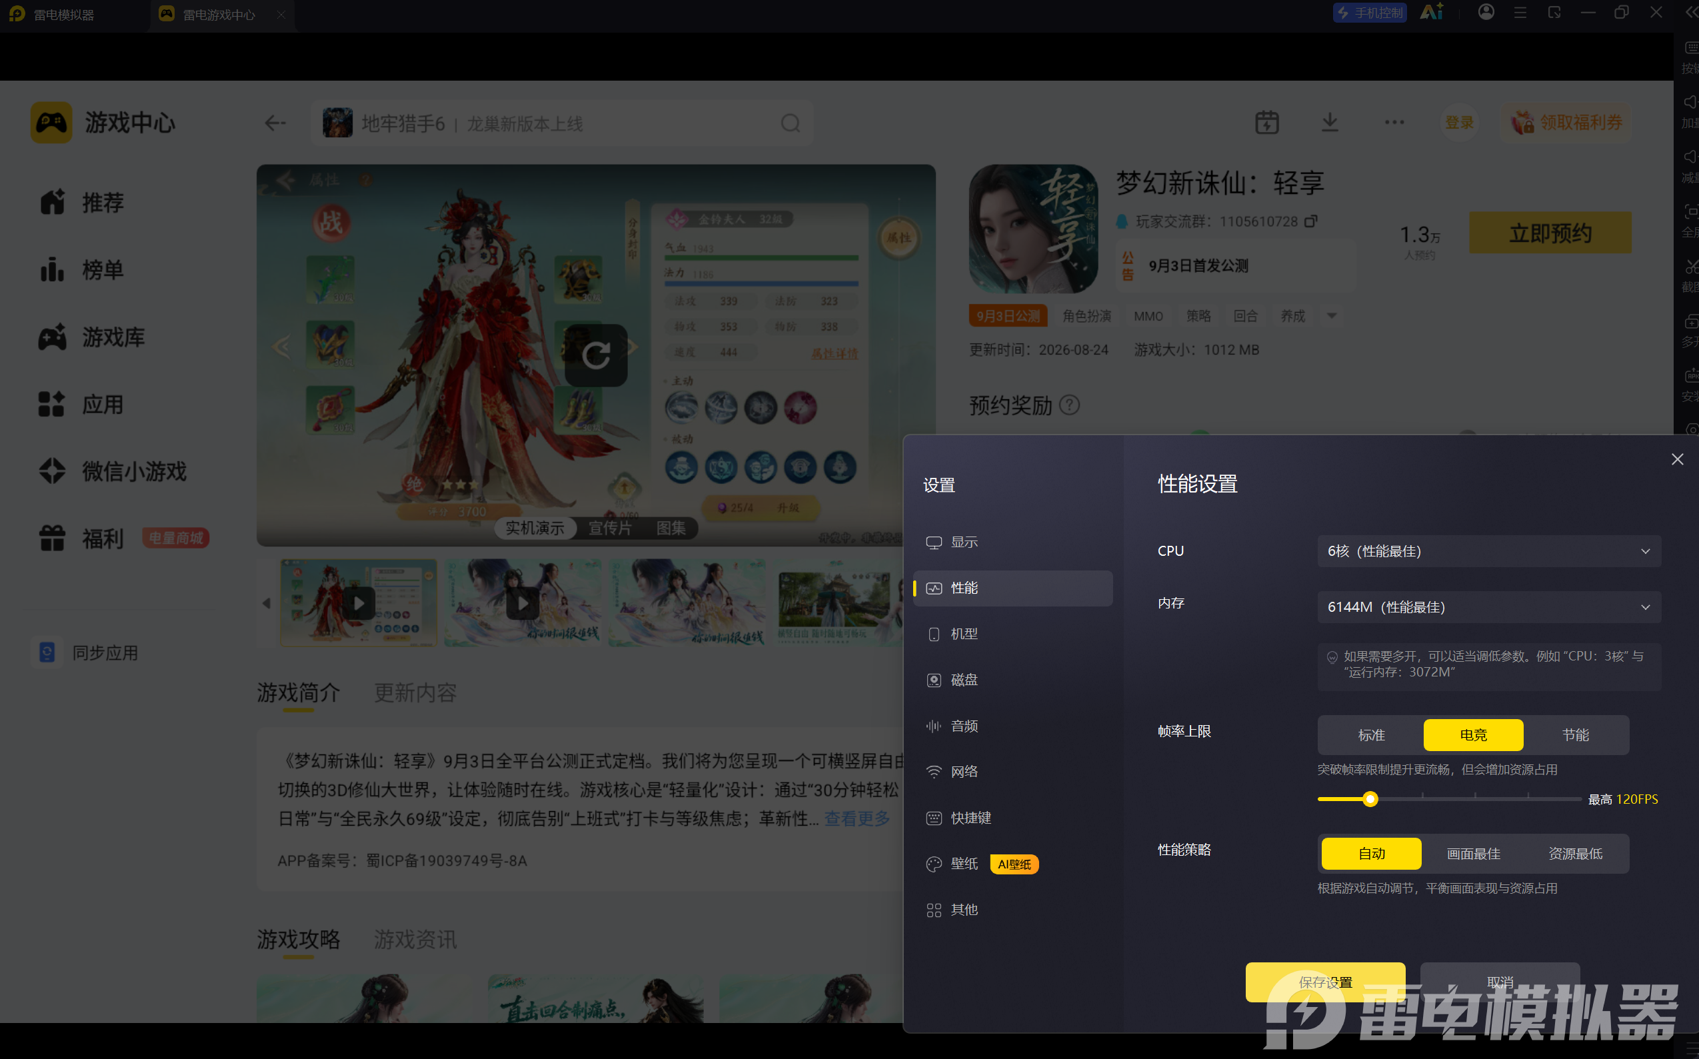The width and height of the screenshot is (1699, 1059).
Task: Open the 榜单 rankings page
Action: pyautogui.click(x=82, y=270)
